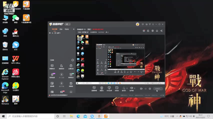Edit the stream category pencil label
This screenshot has width=213, height=119.
point(83,32)
